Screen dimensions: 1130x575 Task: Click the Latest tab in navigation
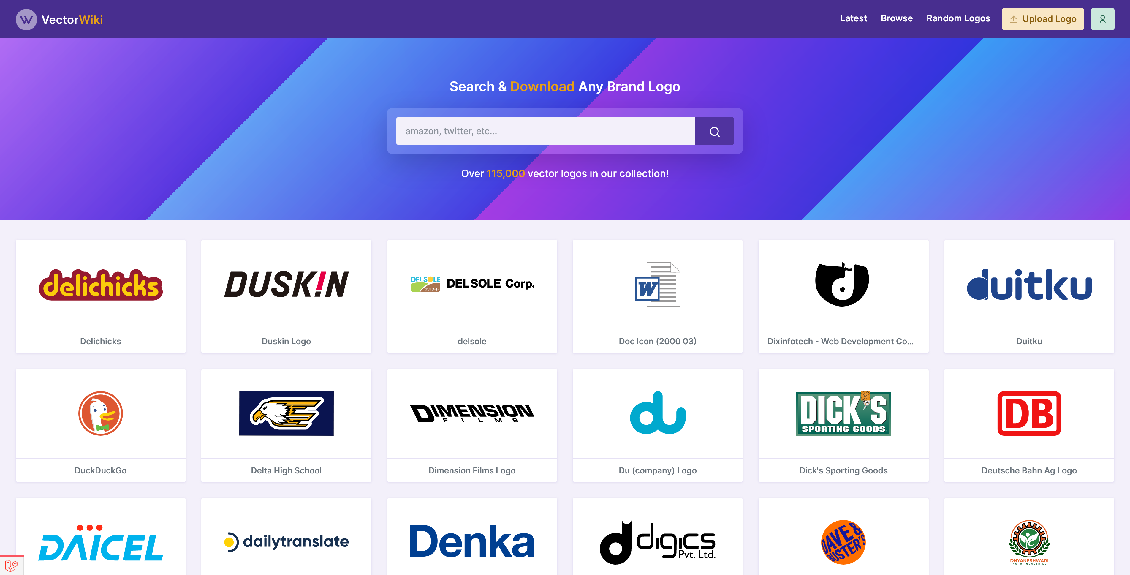[x=852, y=19]
